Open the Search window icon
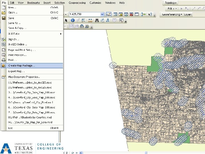Image resolution: width=205 pixels, height=154 pixels. [x=126, y=14]
